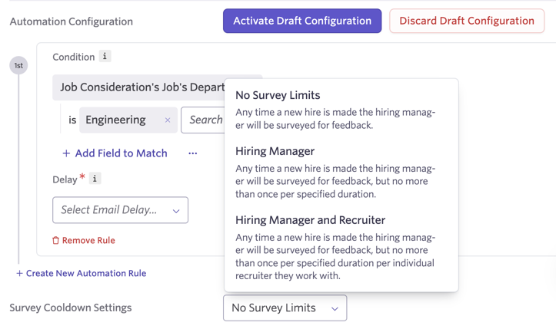Viewport: 556px width, 329px height.
Task: Click the Delay info icon
Action: 95,179
